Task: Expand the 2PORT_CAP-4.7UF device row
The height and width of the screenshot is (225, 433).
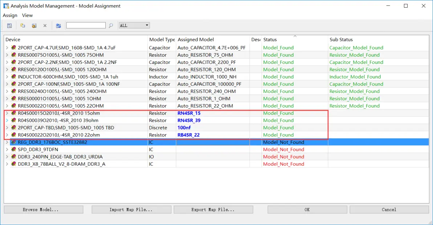Action: [x=7, y=48]
